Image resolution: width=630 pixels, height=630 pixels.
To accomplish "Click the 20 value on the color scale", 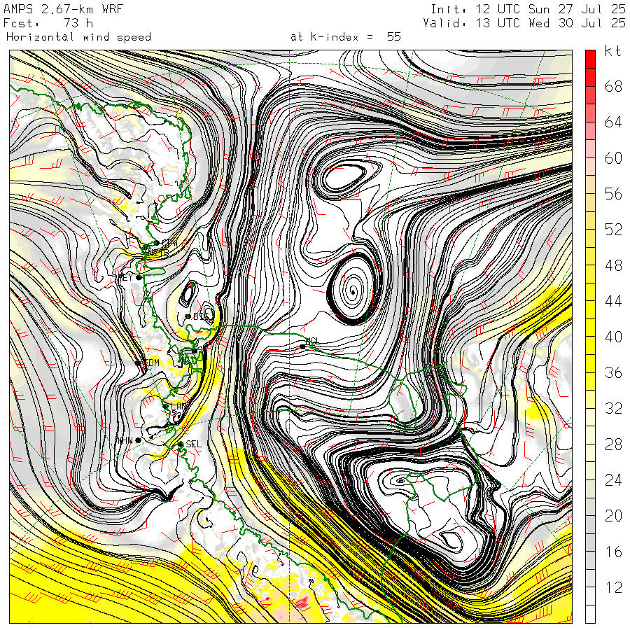I will pos(613,516).
